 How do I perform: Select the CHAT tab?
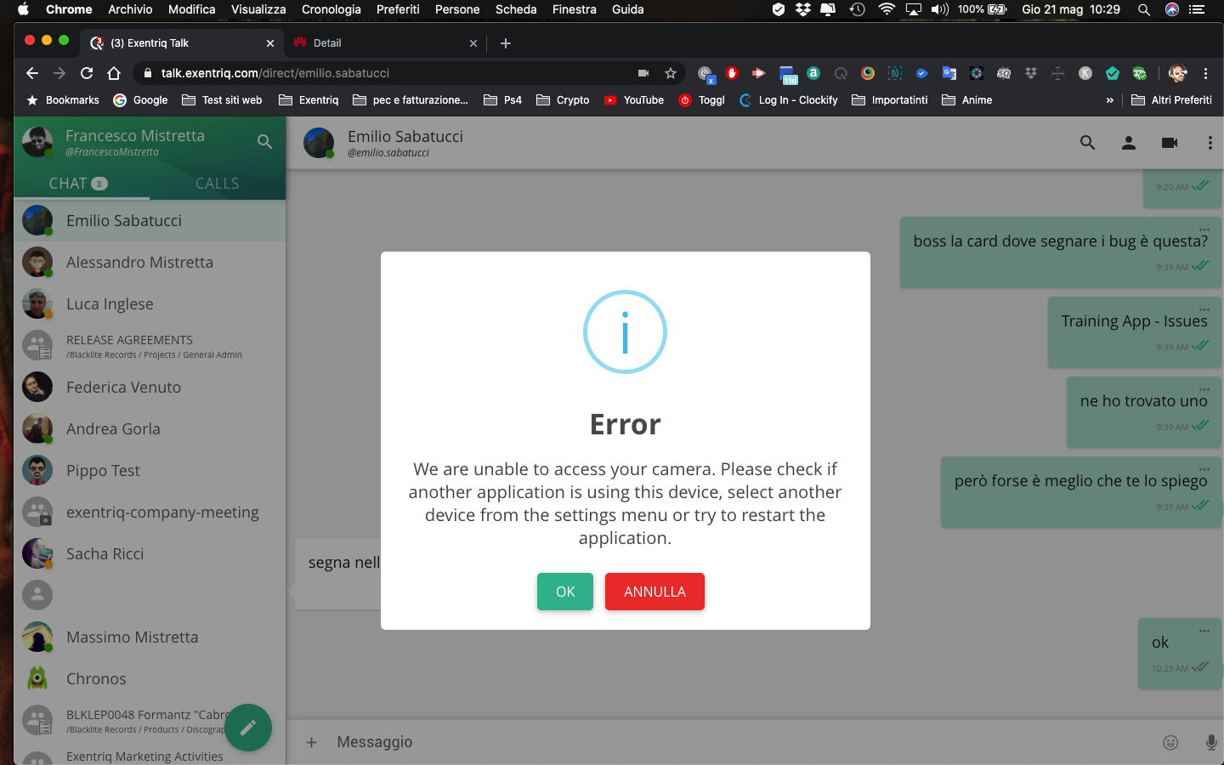click(x=77, y=184)
